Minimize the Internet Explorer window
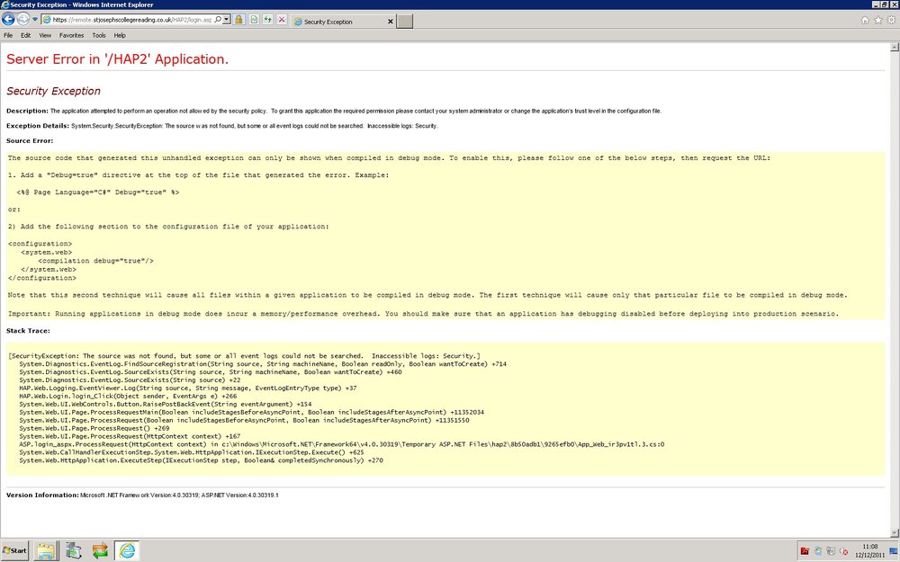Image resolution: width=900 pixels, height=562 pixels. tap(876, 4)
